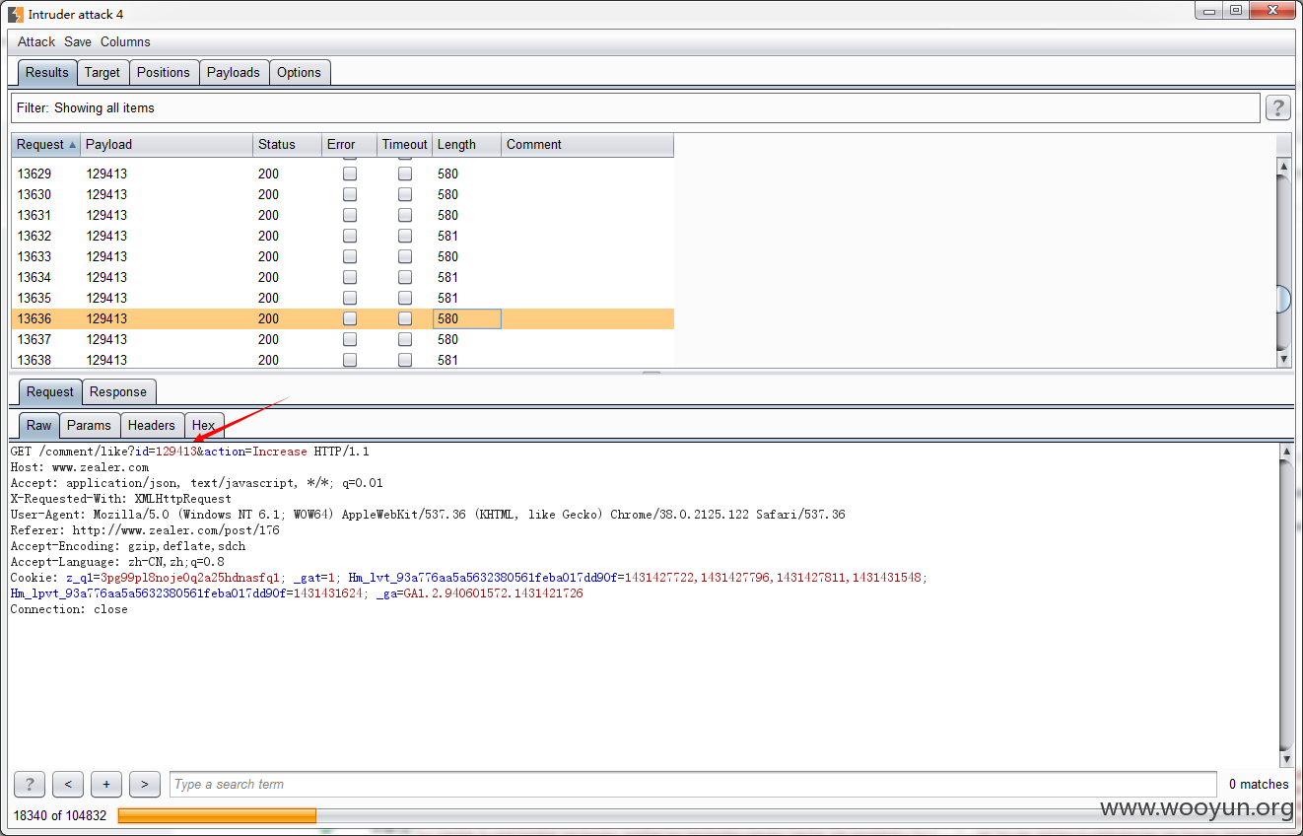This screenshot has width=1303, height=836.
Task: Click the request pane scroll down arrow
Action: 1285,759
